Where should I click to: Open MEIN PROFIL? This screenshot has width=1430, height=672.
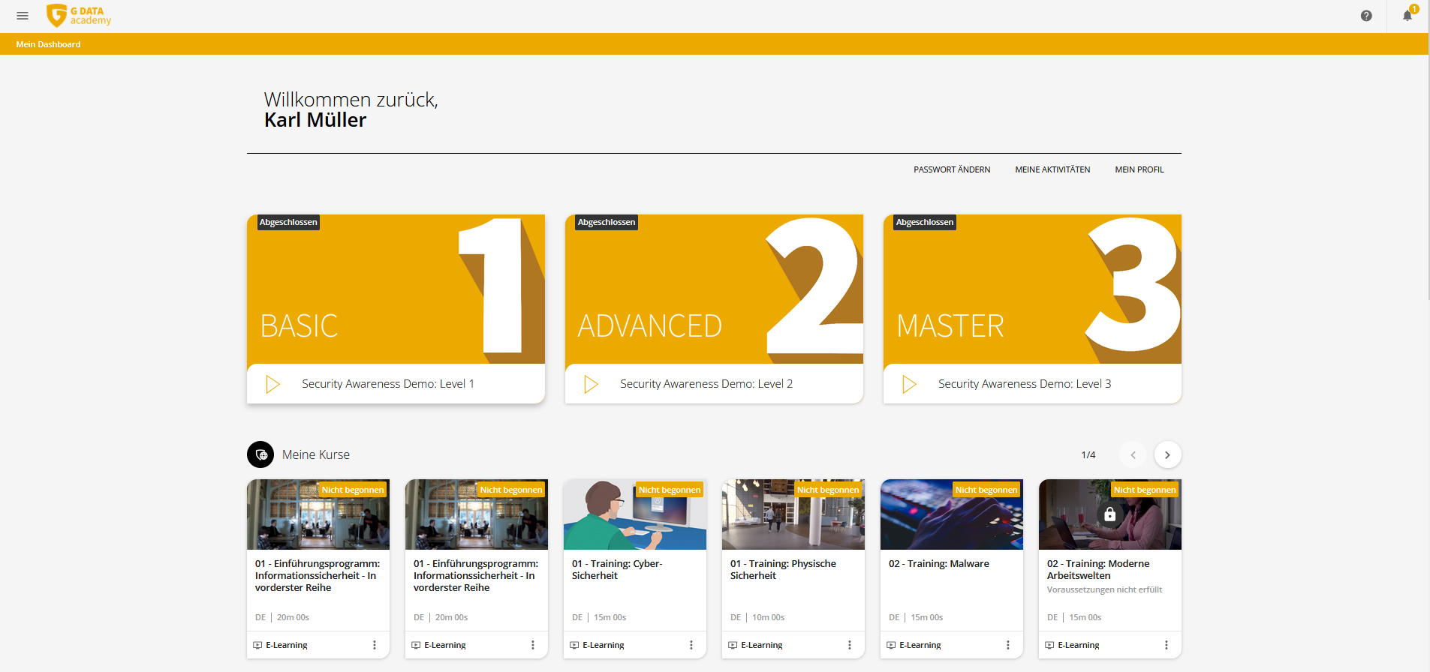point(1139,169)
